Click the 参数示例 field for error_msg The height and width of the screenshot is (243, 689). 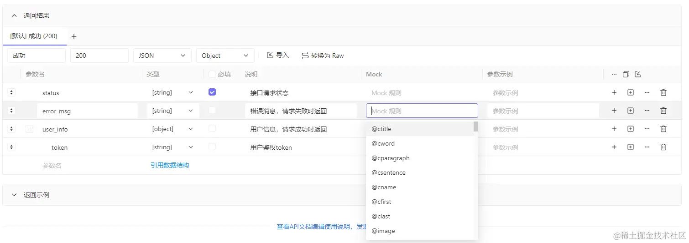tap(543, 111)
